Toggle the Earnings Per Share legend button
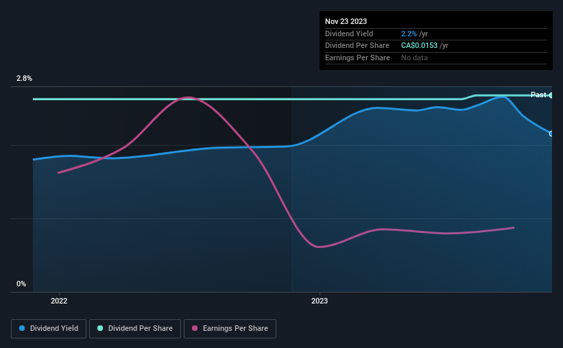The height and width of the screenshot is (348, 563). click(230, 329)
